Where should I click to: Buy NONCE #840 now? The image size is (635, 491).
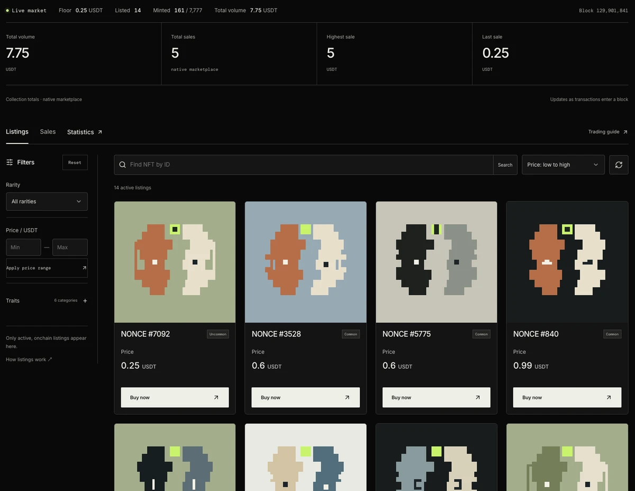tap(567, 397)
